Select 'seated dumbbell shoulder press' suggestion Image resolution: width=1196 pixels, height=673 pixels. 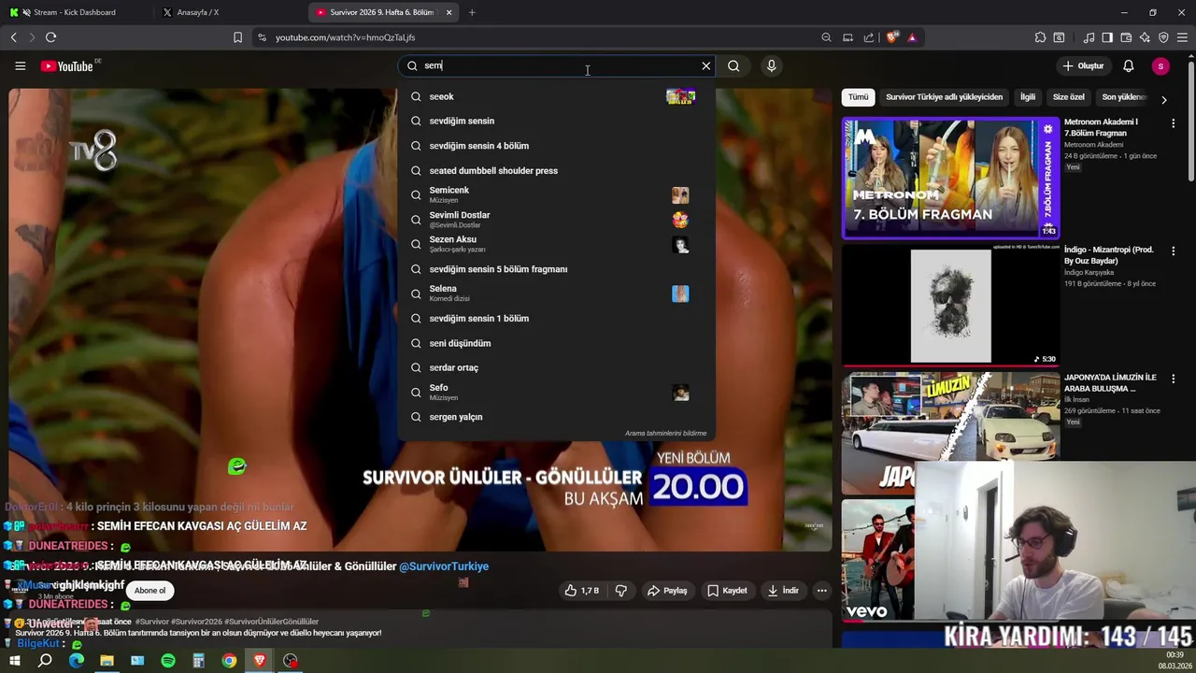pos(556,171)
